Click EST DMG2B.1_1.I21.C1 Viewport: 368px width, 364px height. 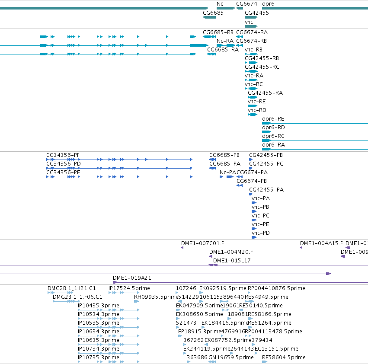click(x=72, y=288)
